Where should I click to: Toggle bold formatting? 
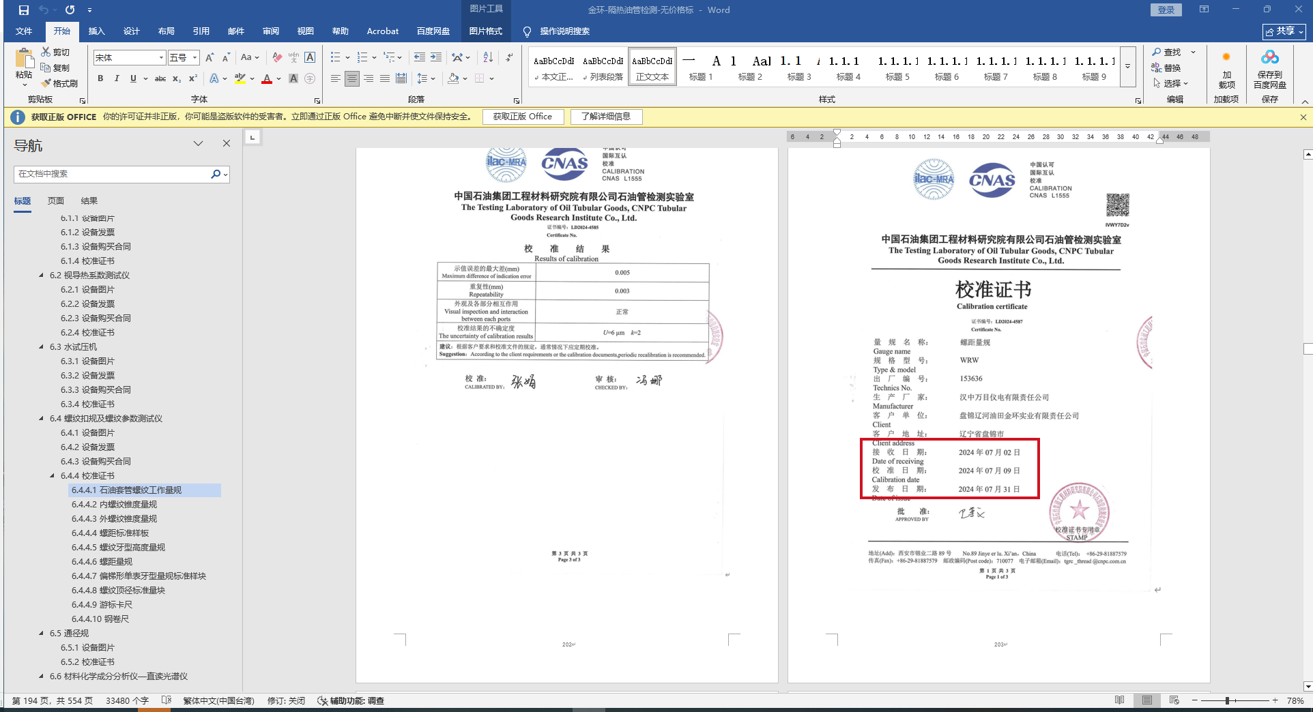coord(100,79)
